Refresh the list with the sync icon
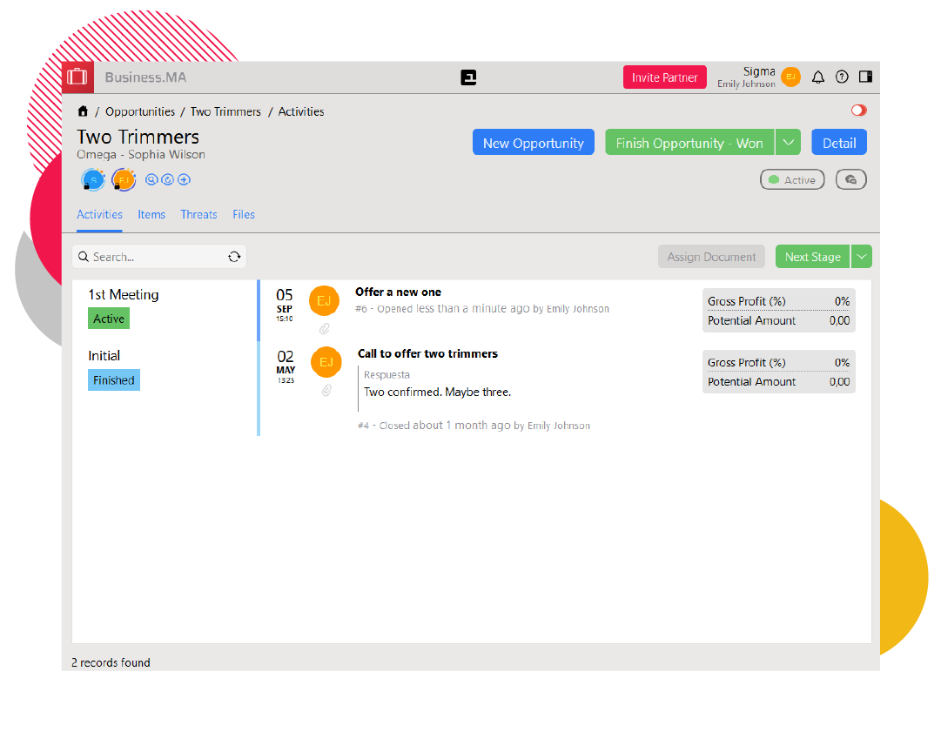941x732 pixels. pyautogui.click(x=234, y=257)
